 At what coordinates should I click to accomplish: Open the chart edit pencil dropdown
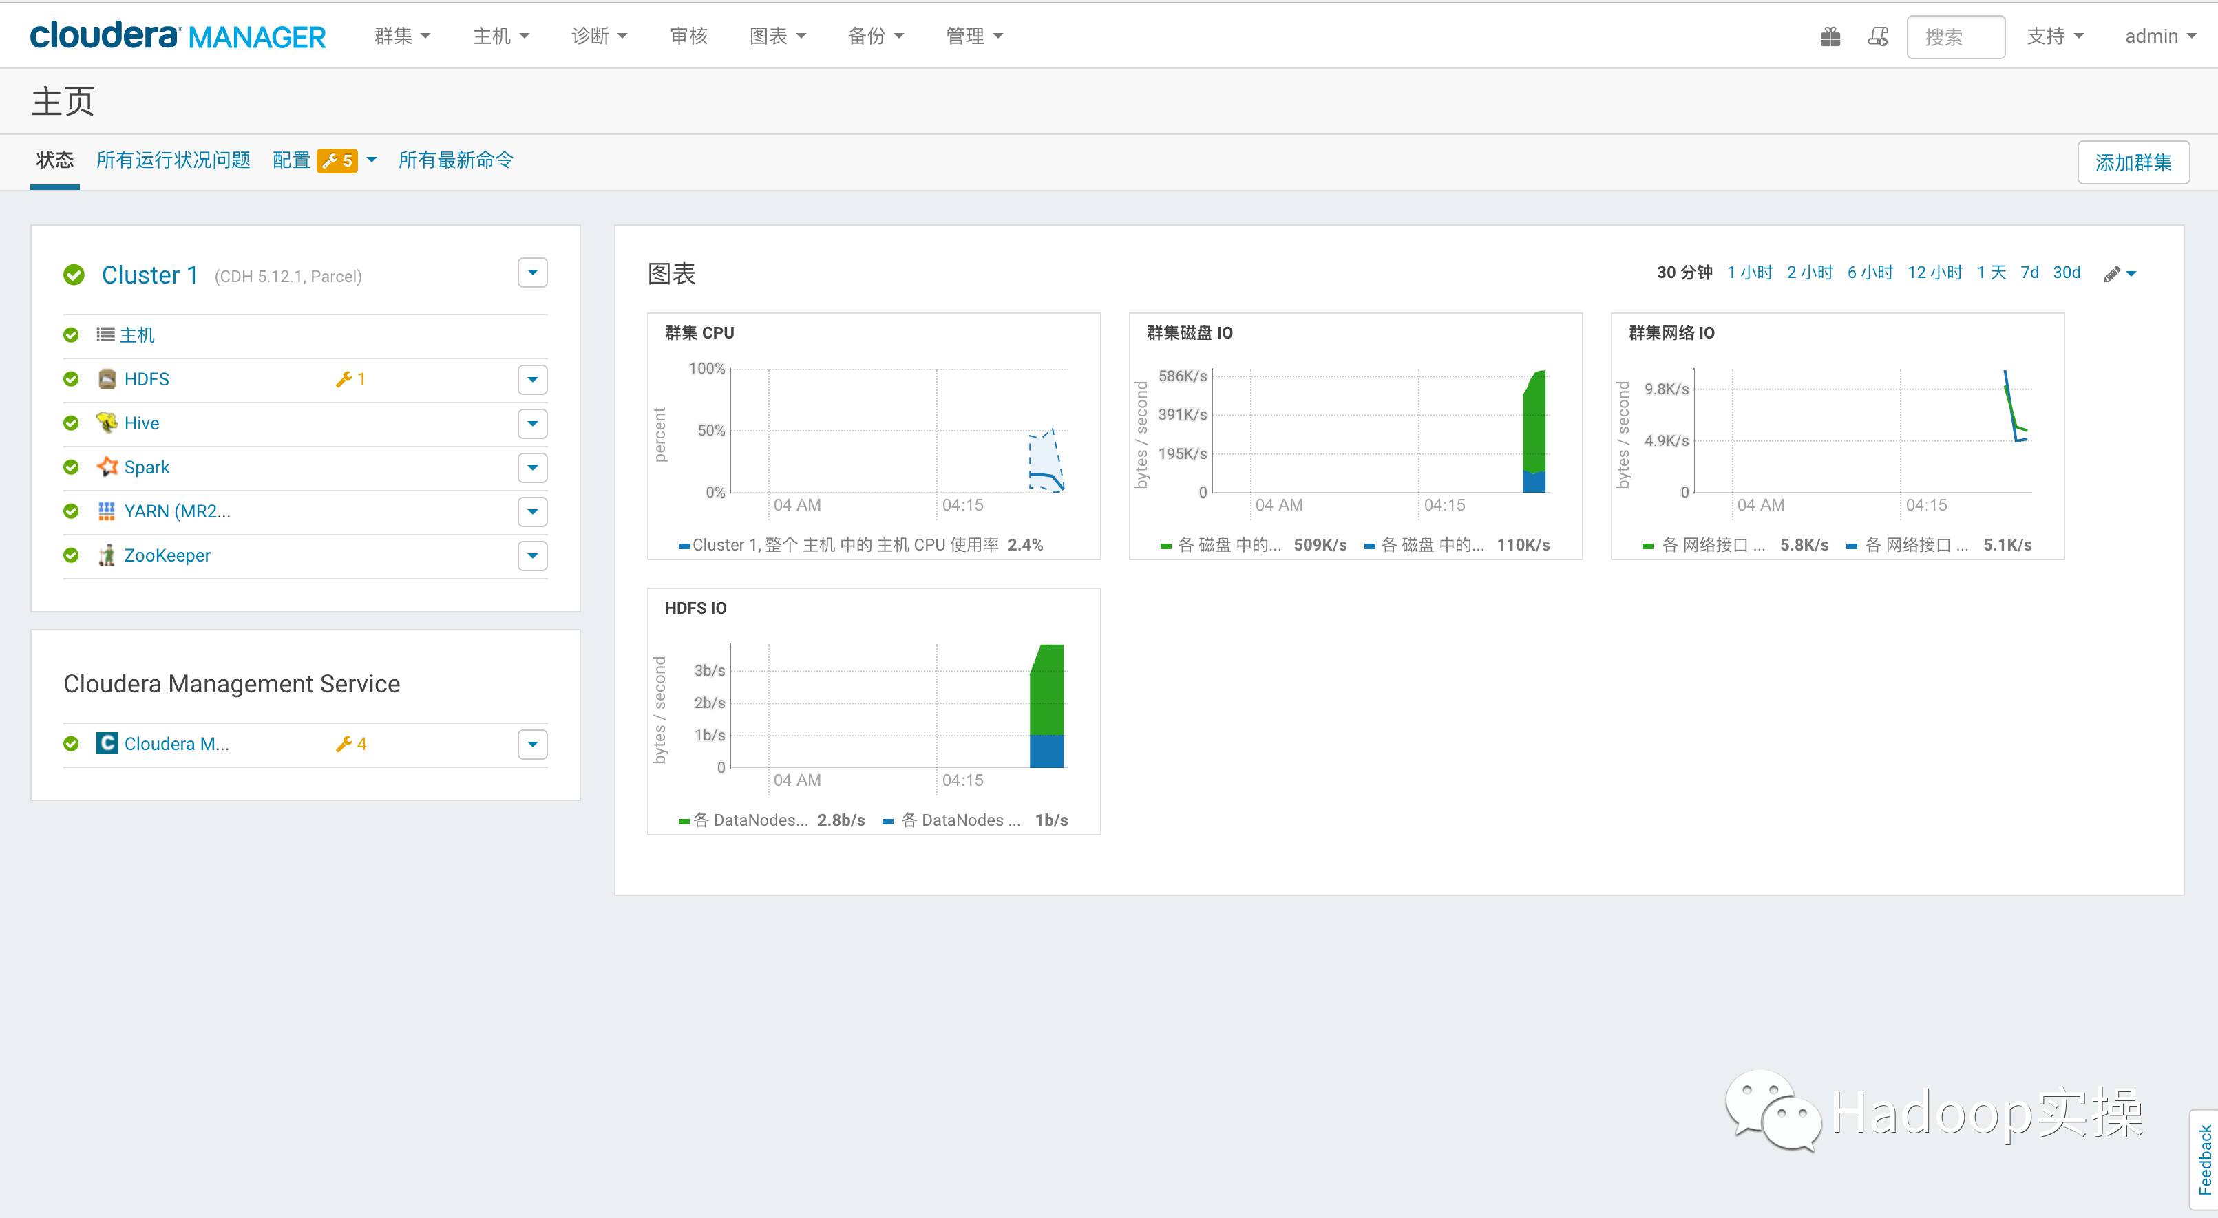(x=2120, y=274)
